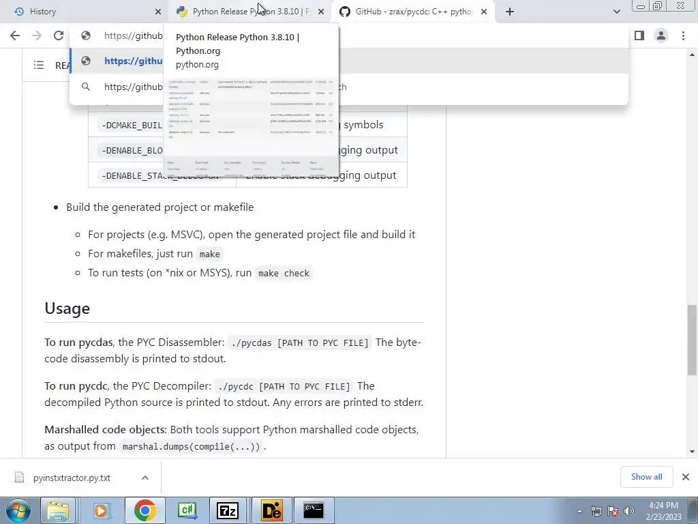This screenshot has height=524, width=698.
Task: Close the GitHub pycdc tab
Action: [x=484, y=12]
